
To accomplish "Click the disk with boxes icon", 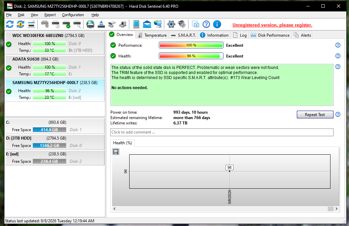I will coord(112,24).
